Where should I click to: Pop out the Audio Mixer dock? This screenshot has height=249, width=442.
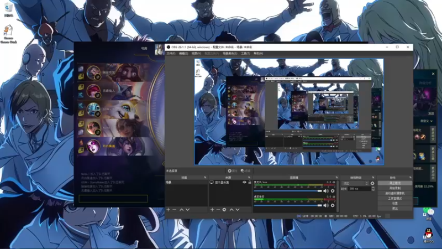click(336, 178)
